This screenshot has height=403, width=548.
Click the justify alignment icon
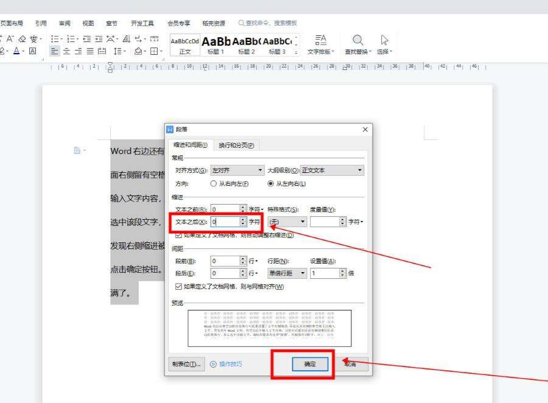90,52
